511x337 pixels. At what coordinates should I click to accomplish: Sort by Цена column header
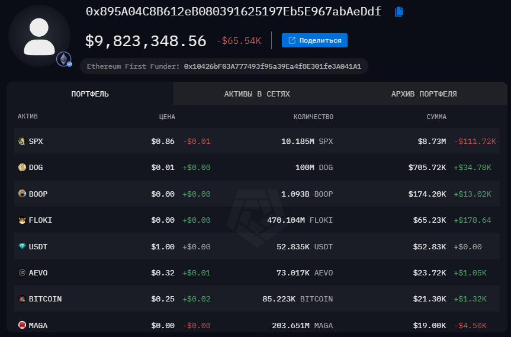[x=167, y=117]
